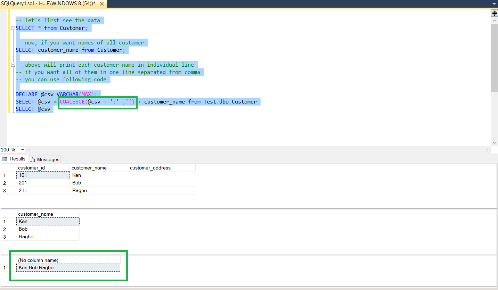The image size is (498, 290).
Task: Click the (No column name) header cell
Action: click(38, 260)
